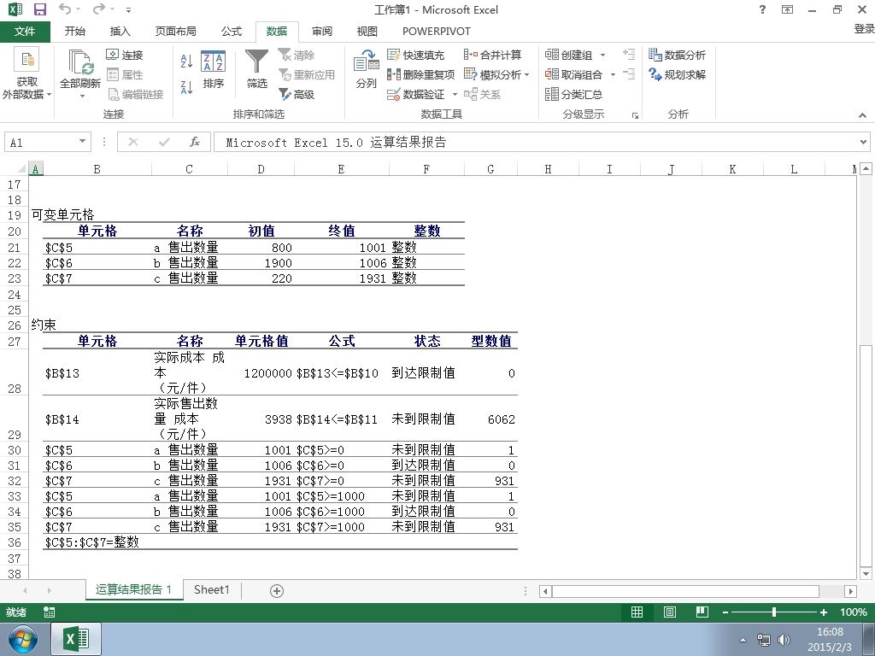The height and width of the screenshot is (656, 875).
Task: Click Remove Duplicates (删除重复项)
Action: pyautogui.click(x=420, y=74)
